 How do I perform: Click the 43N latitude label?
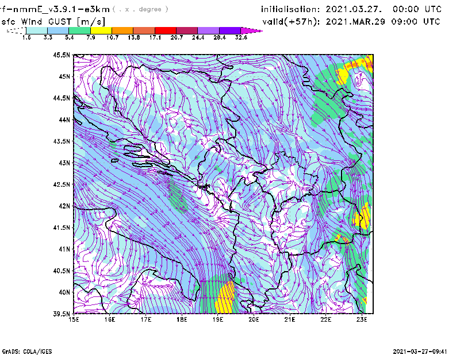pyautogui.click(x=64, y=163)
